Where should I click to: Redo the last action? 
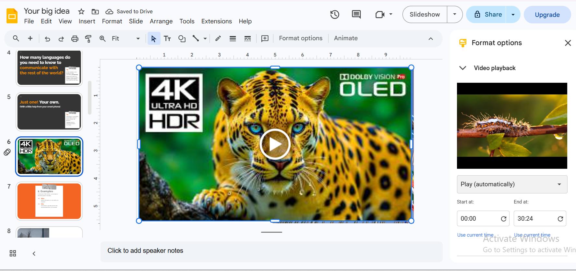[x=61, y=39]
